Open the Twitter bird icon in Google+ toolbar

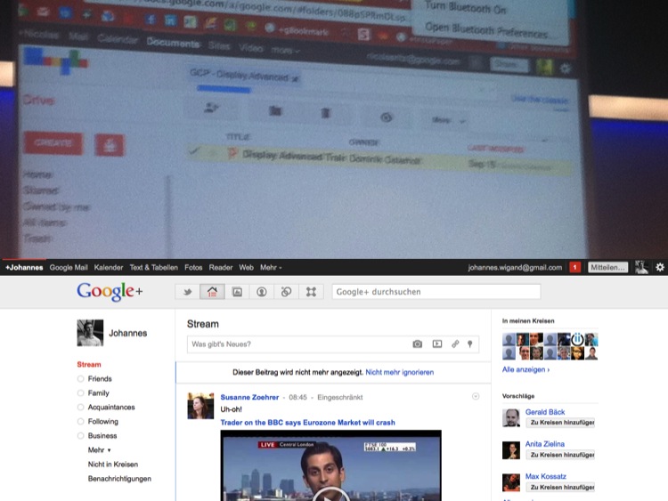187,292
